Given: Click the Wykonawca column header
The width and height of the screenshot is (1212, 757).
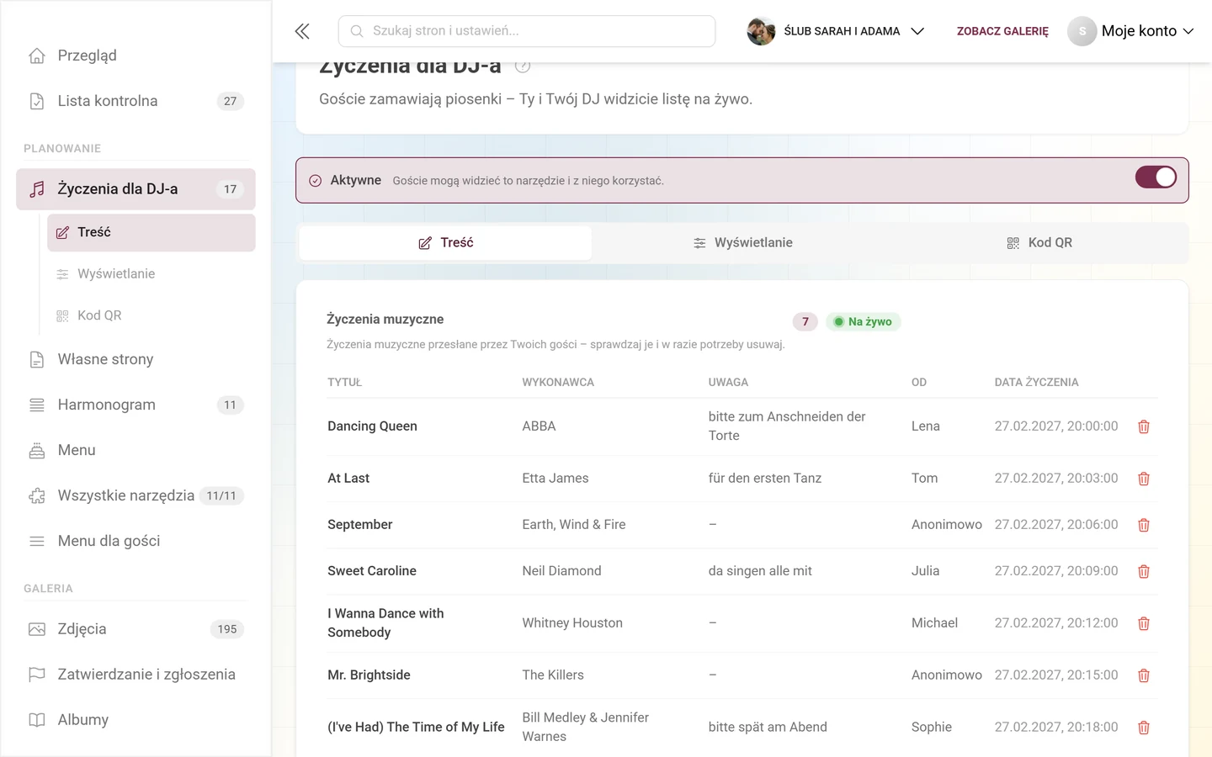Looking at the screenshot, I should click(x=558, y=383).
